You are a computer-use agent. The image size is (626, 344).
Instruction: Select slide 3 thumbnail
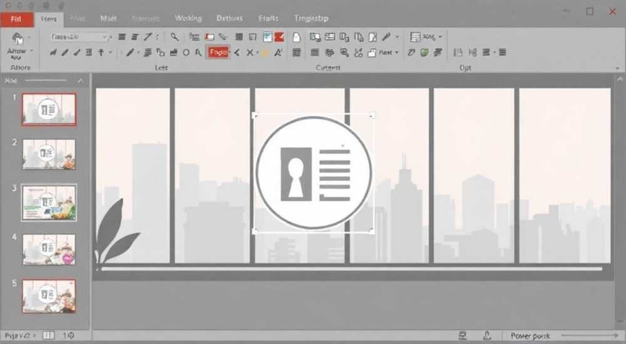point(49,202)
